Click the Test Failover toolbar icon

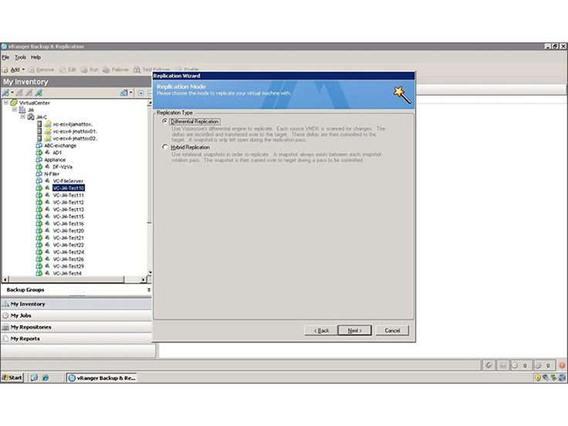click(x=137, y=69)
